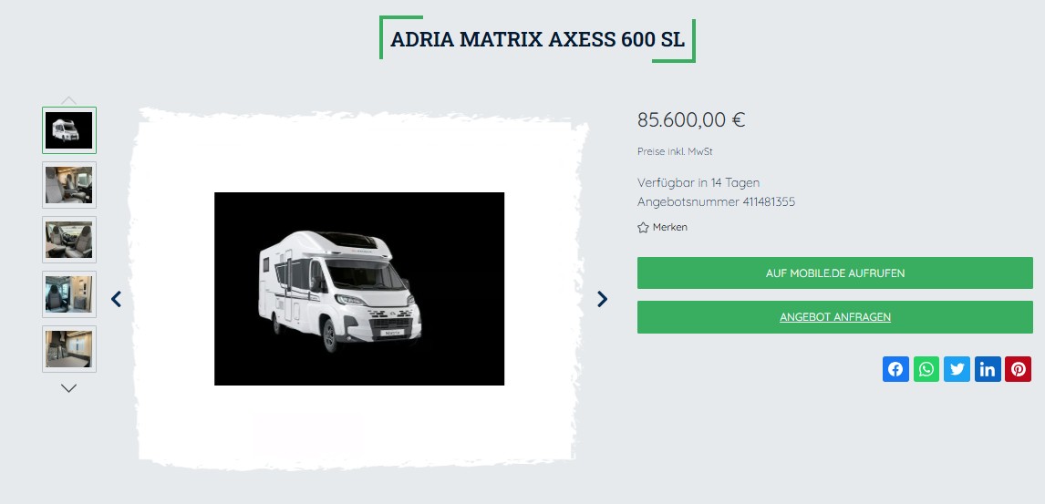Show previous image with left arrow
Screen dimensions: 1045x504
pyautogui.click(x=116, y=299)
